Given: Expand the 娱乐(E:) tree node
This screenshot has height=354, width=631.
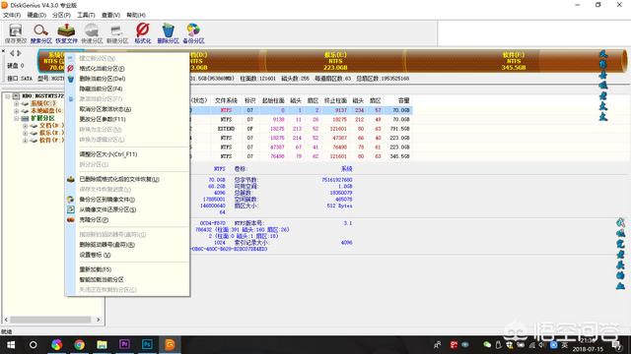Looking at the screenshot, I should [x=25, y=133].
